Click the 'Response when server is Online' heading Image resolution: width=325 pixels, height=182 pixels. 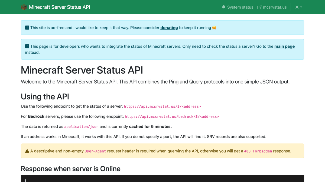tap(71, 169)
